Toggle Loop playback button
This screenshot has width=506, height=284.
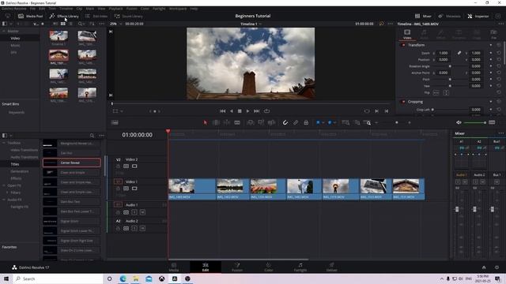[x=266, y=111]
